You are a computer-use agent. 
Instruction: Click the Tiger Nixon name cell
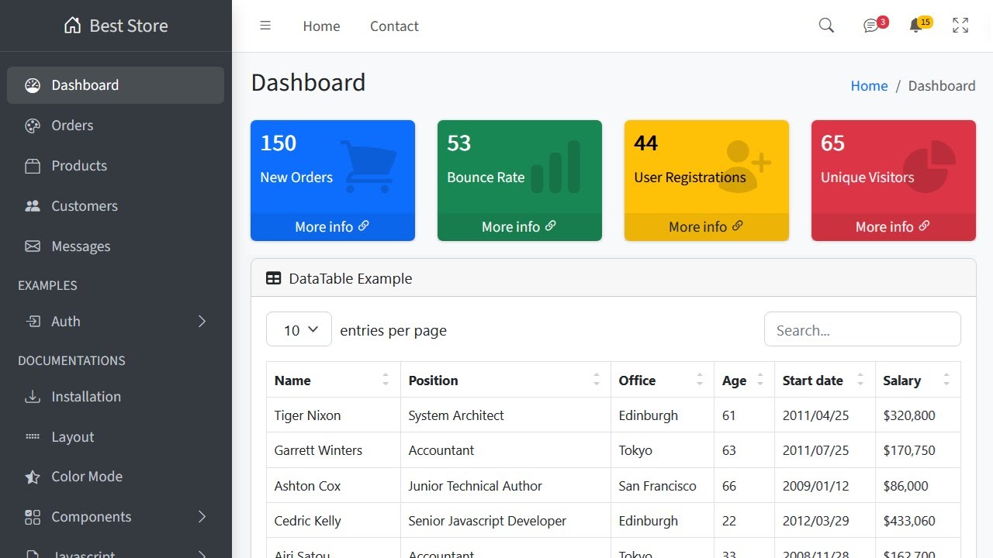click(x=334, y=415)
